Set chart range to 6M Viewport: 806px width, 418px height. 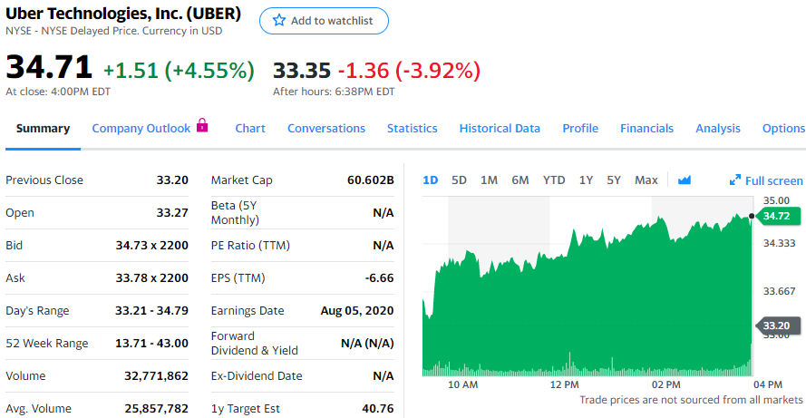tap(520, 180)
